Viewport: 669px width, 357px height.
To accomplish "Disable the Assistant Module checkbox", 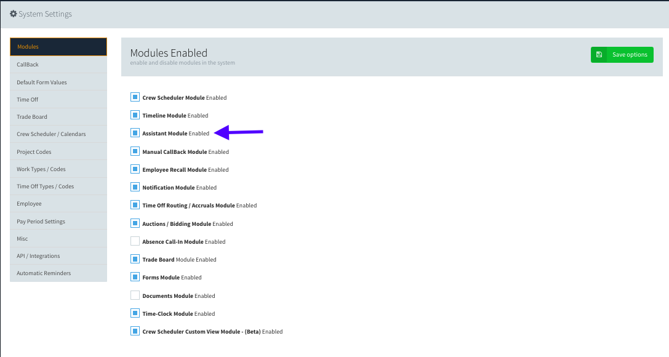I will (135, 133).
